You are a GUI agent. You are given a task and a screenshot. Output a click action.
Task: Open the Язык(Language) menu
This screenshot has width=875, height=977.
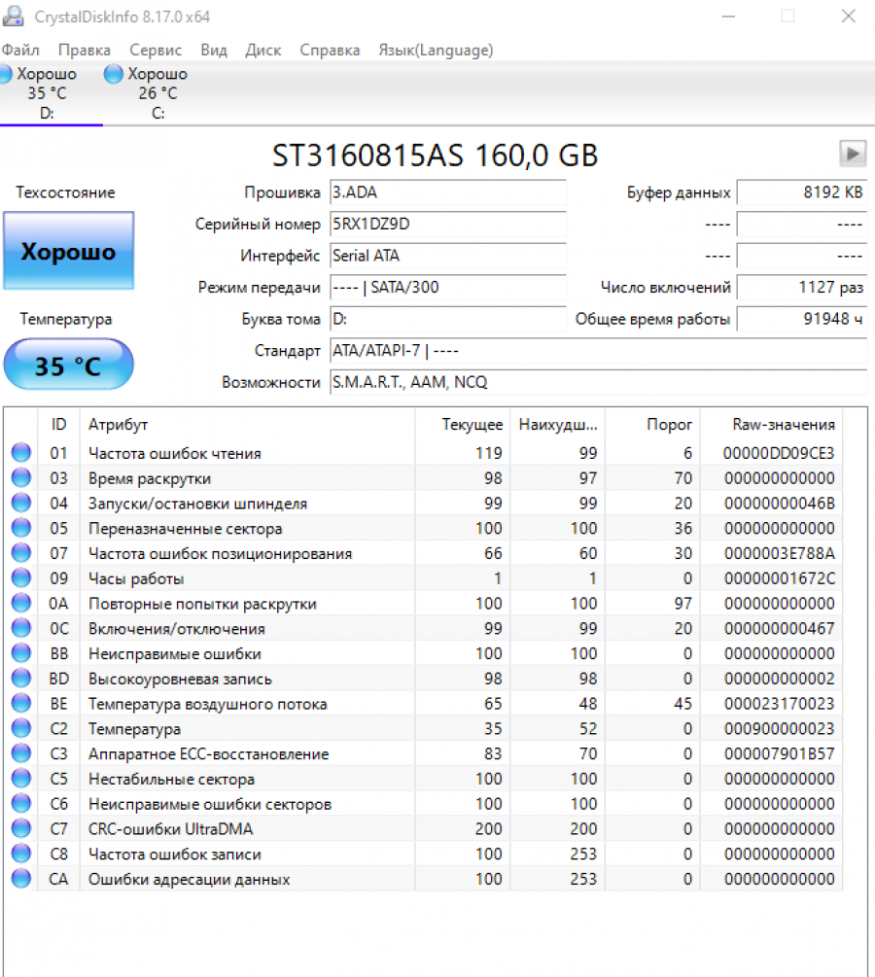pos(436,50)
